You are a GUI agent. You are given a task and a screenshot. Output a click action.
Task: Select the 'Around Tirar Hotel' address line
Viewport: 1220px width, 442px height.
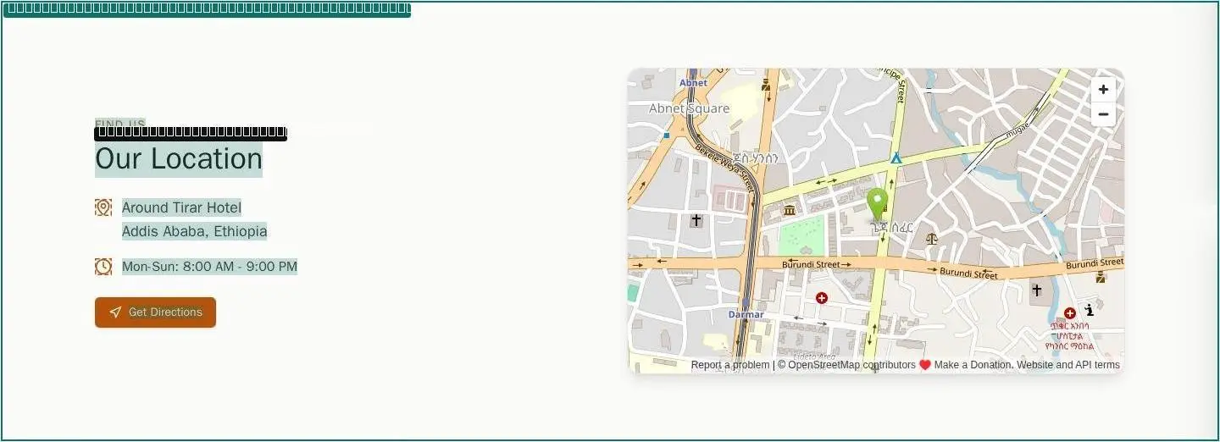click(x=182, y=207)
